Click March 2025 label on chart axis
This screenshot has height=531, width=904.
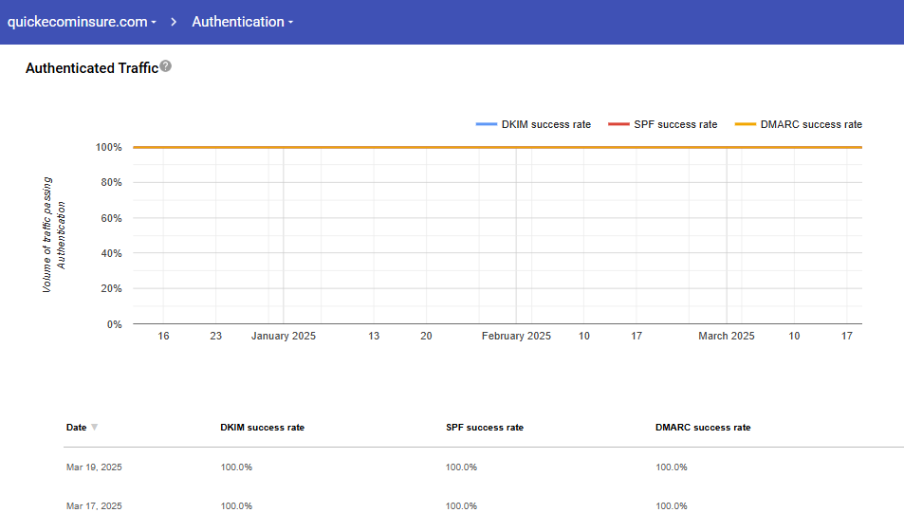click(727, 336)
